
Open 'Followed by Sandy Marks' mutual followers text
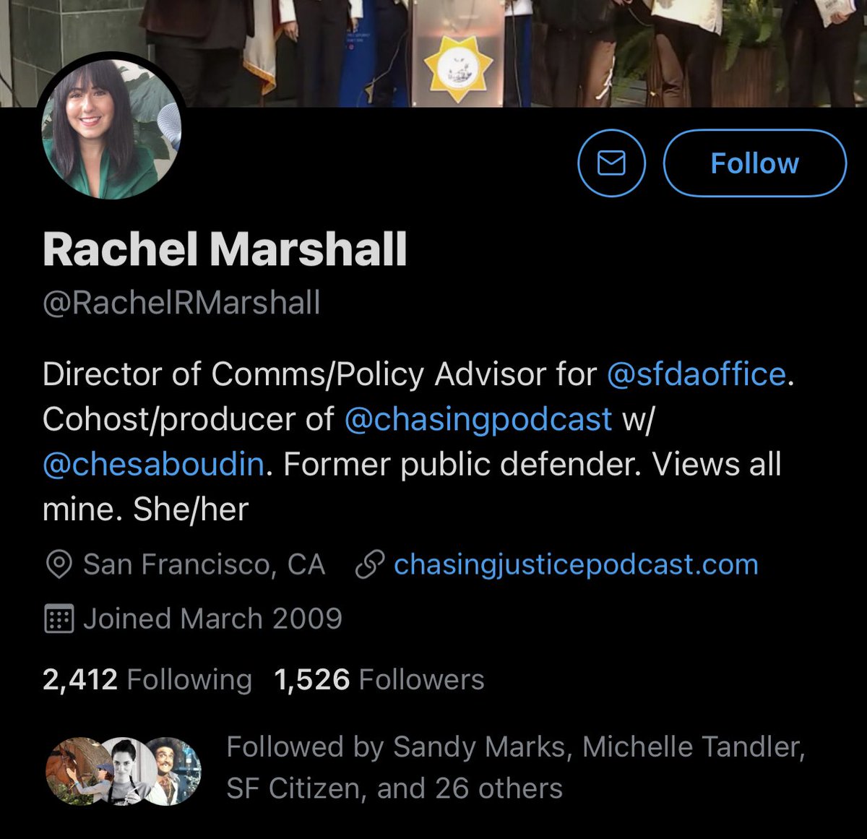tap(515, 767)
